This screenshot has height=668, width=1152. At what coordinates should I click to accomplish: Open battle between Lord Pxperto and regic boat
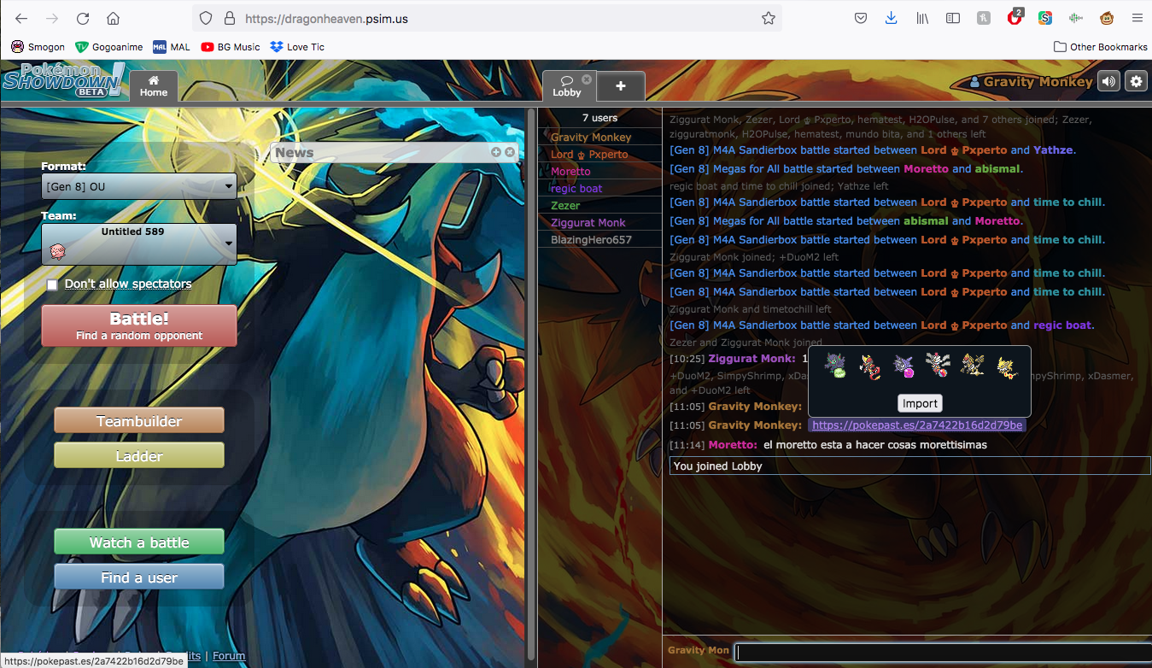[x=882, y=325]
